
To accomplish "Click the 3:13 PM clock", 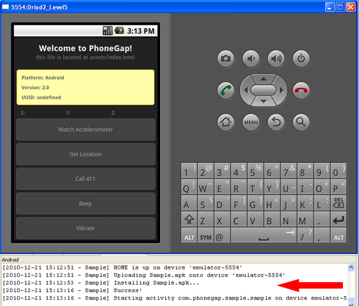I will 141,31.
